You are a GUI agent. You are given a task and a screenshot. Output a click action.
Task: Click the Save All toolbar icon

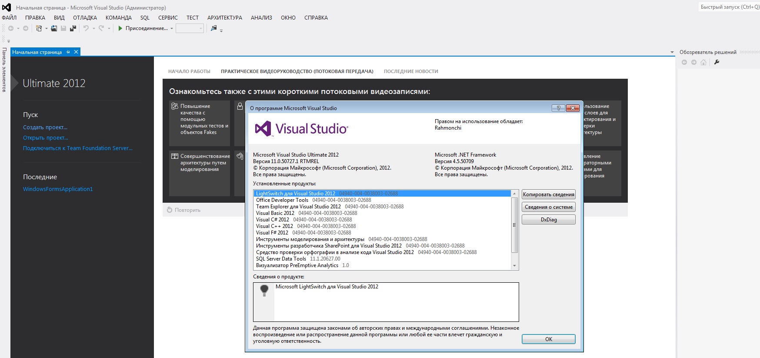click(x=73, y=28)
